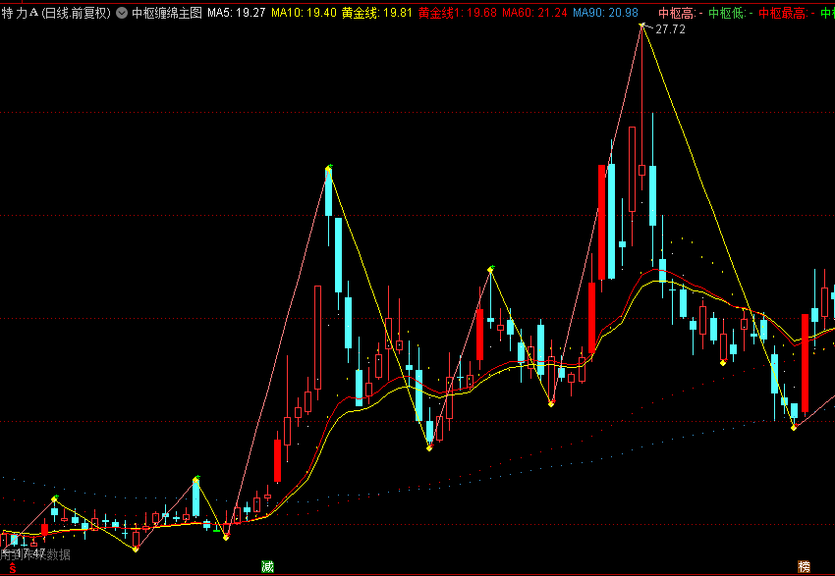835x576 pixels.
Task: Click the 27.72 peak price label
Action: coord(670,29)
